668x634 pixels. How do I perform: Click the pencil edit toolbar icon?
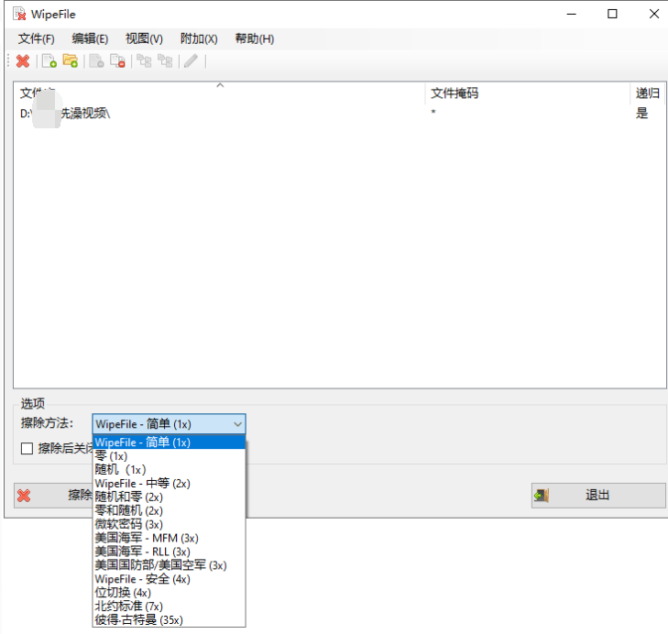191,61
